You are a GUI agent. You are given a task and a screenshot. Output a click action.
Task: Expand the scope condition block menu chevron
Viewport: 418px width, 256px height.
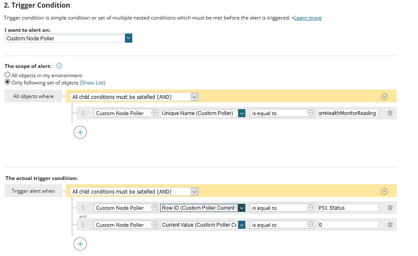click(x=384, y=97)
